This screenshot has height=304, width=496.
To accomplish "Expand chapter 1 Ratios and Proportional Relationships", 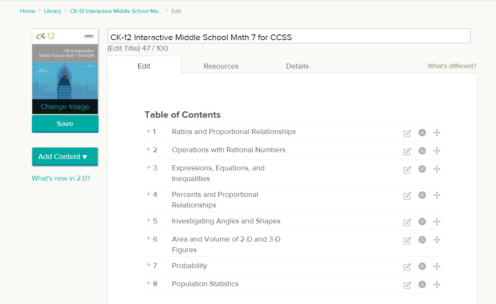I will [x=148, y=131].
